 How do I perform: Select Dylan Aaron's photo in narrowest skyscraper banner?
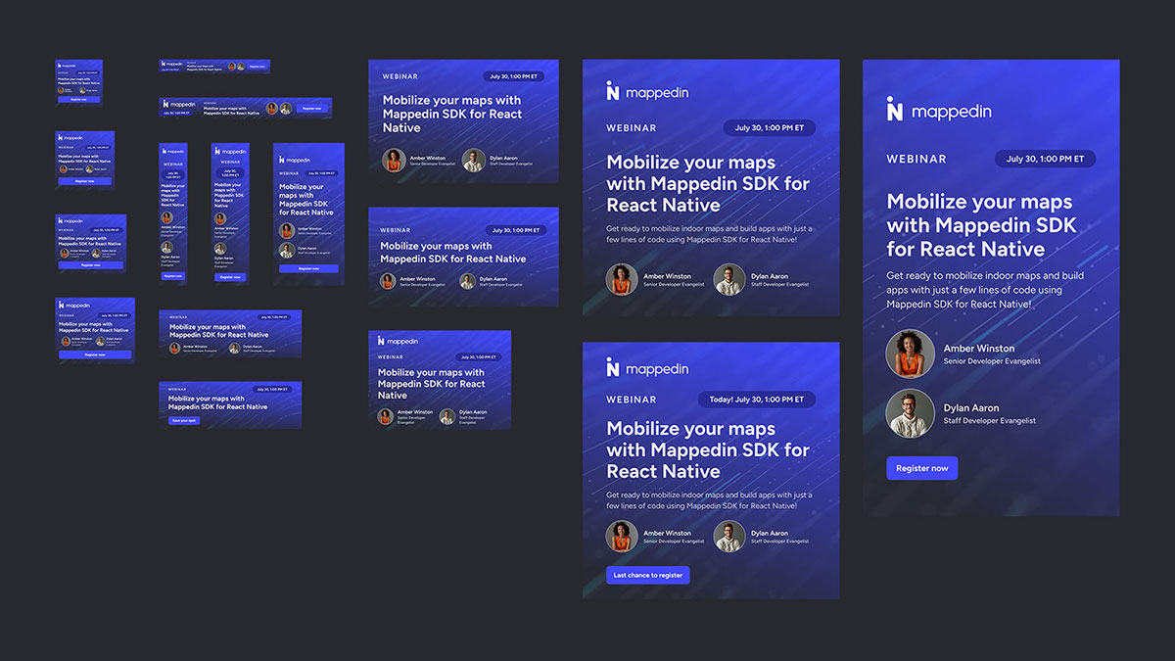coord(166,248)
